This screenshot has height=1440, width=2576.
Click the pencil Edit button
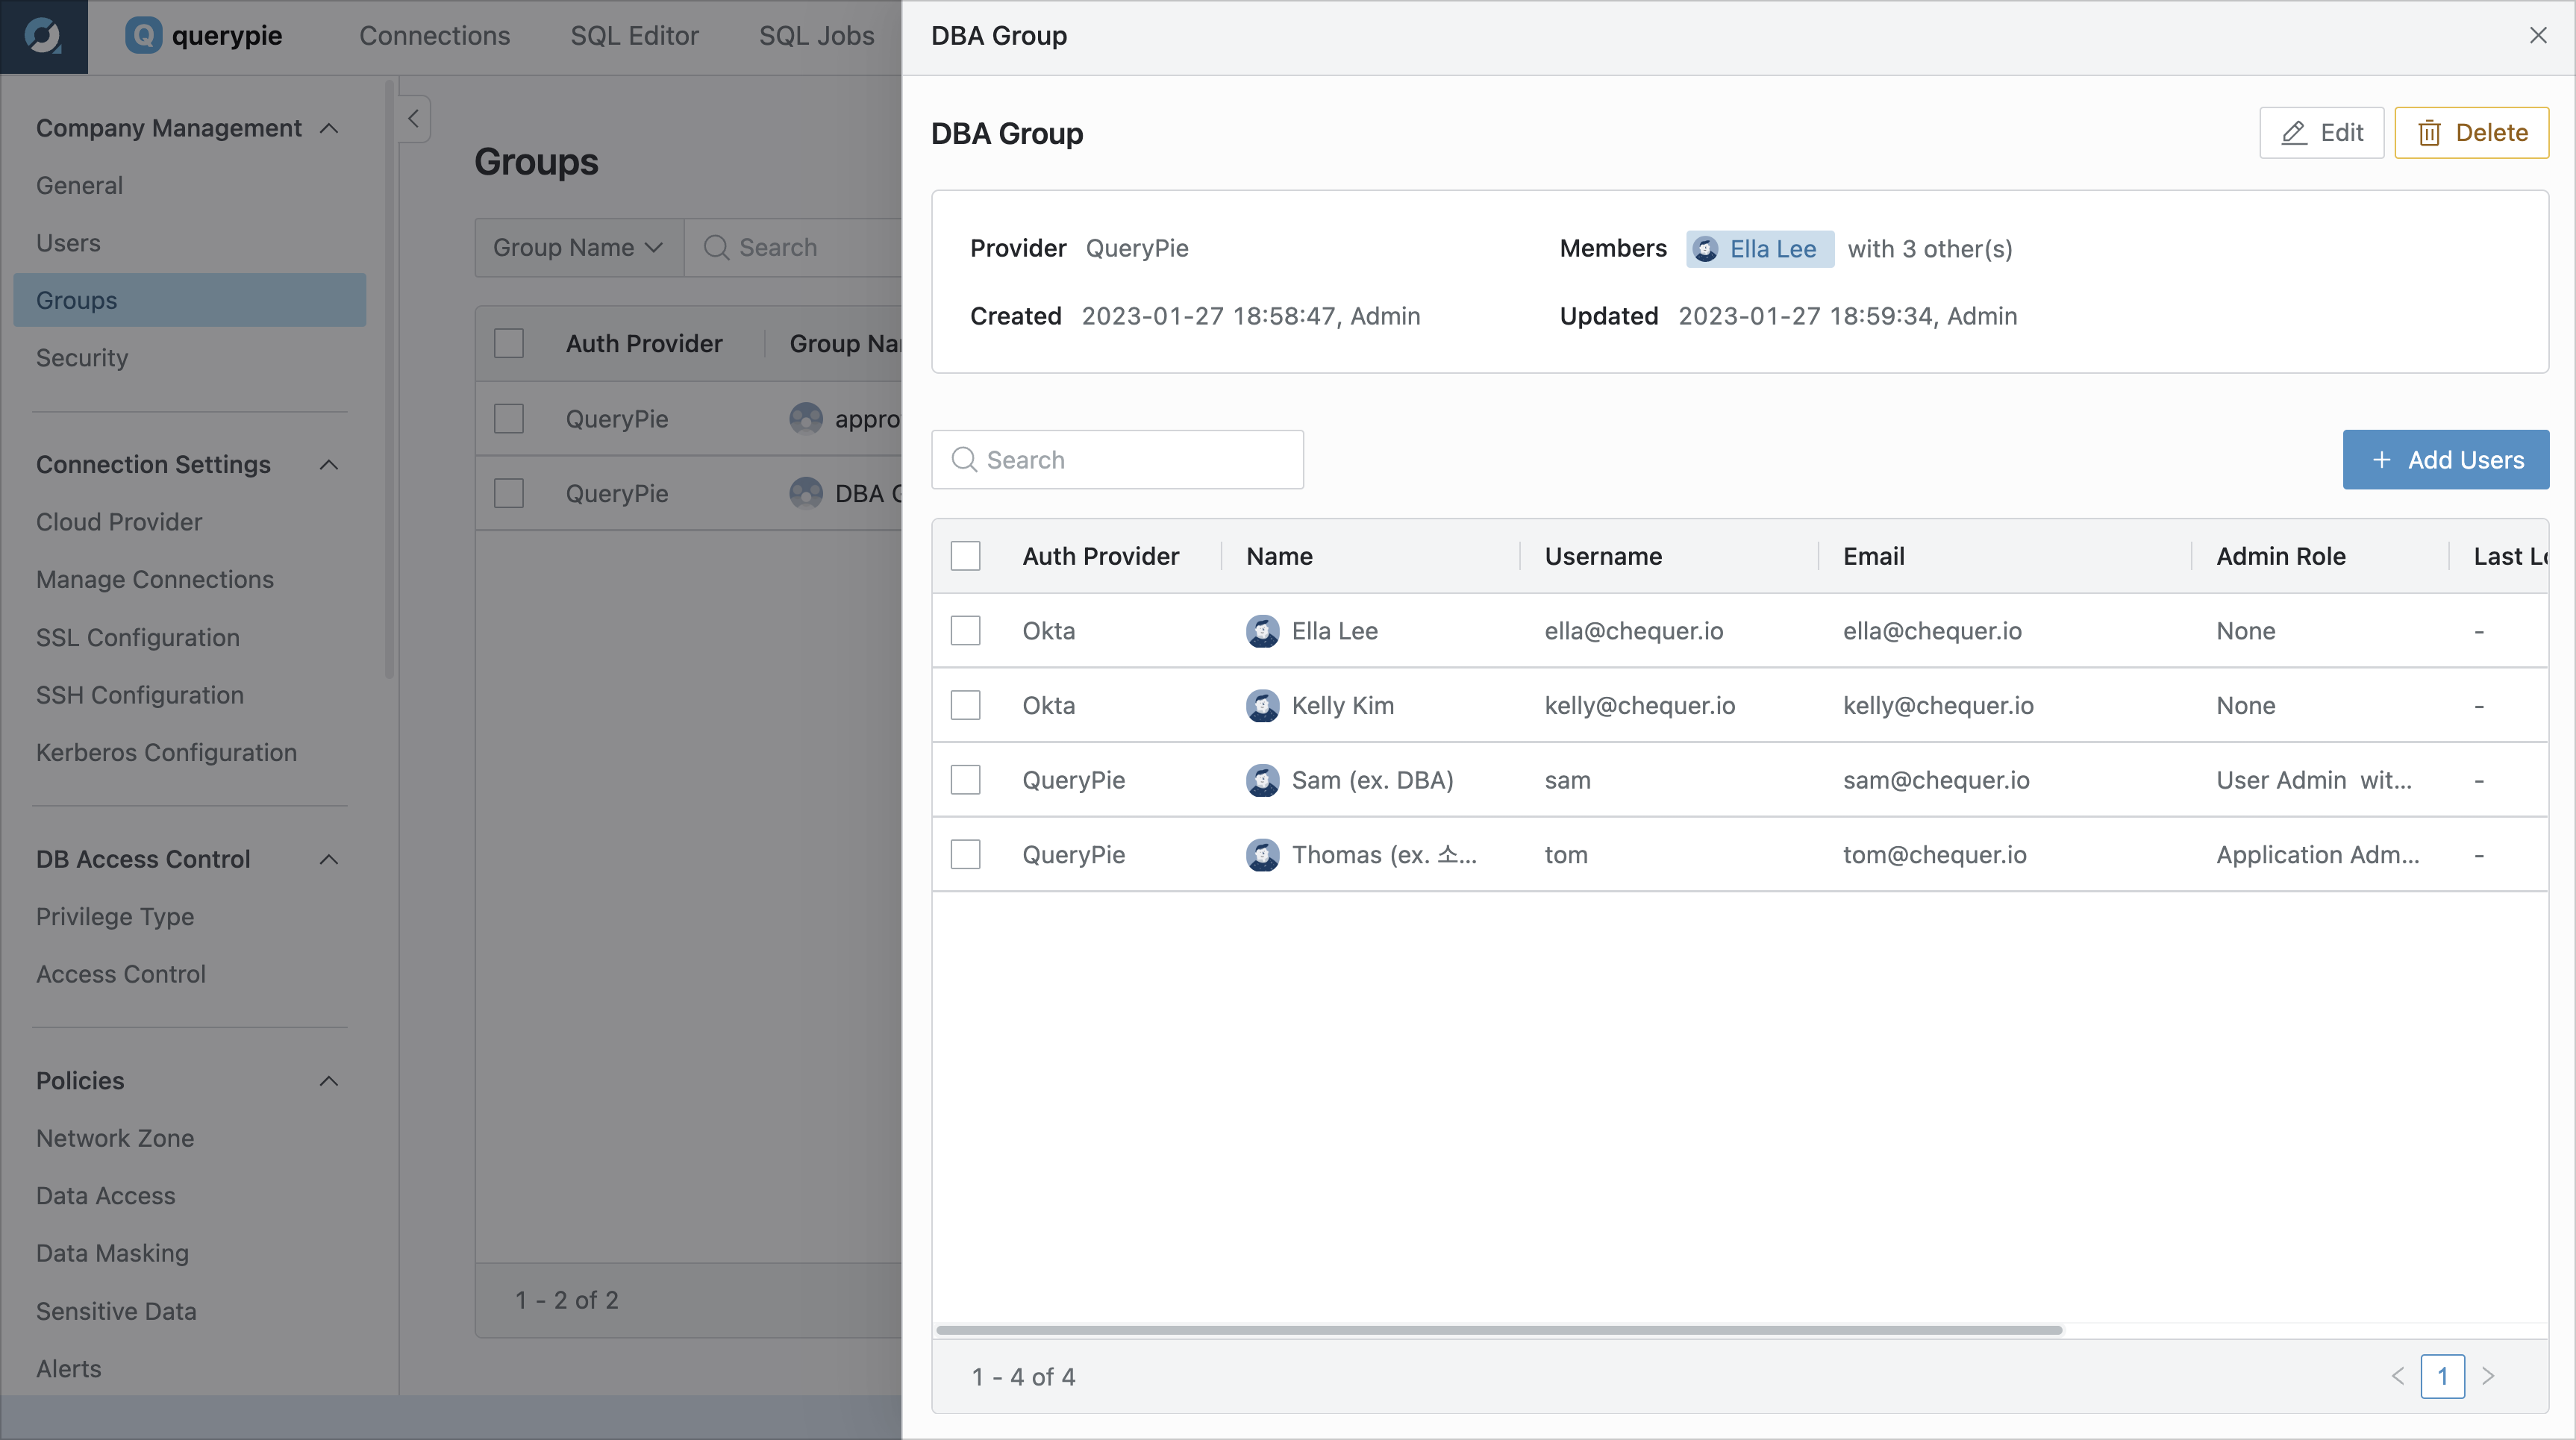(2321, 133)
